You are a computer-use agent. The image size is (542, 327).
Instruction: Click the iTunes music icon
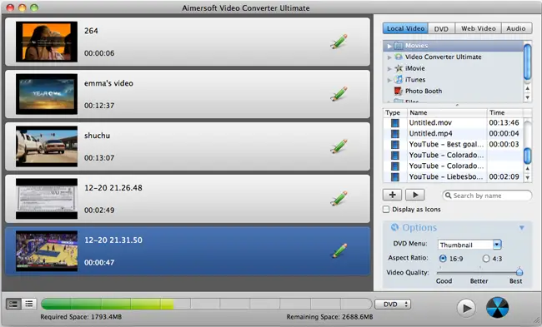click(x=399, y=80)
